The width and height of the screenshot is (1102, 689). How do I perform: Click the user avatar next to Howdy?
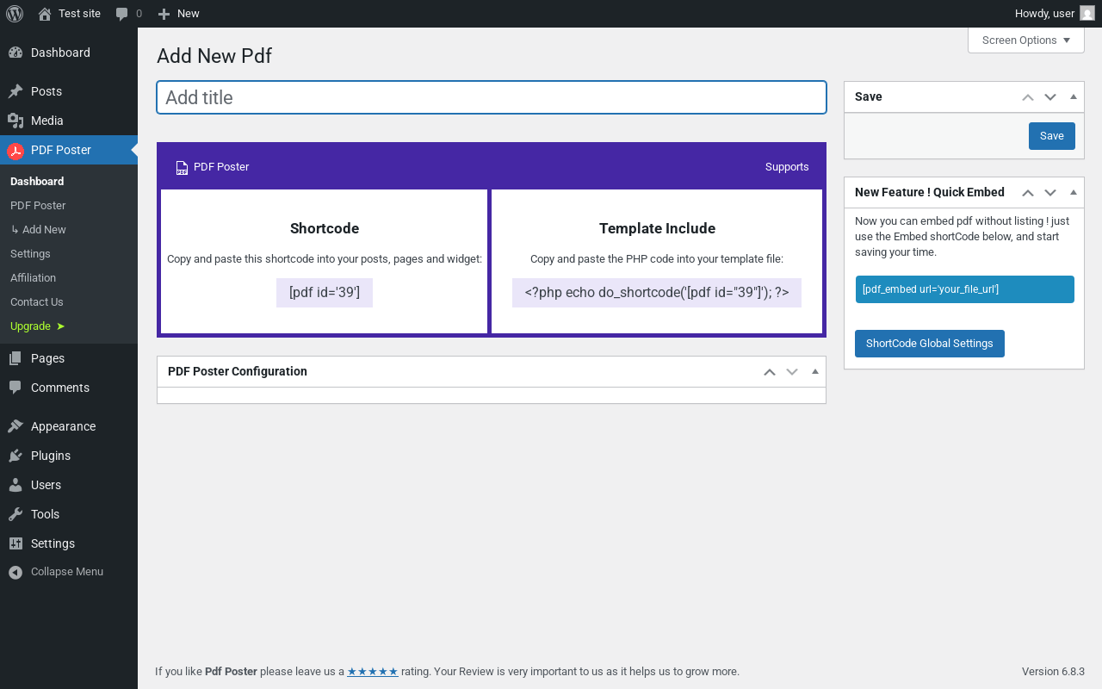click(x=1087, y=14)
